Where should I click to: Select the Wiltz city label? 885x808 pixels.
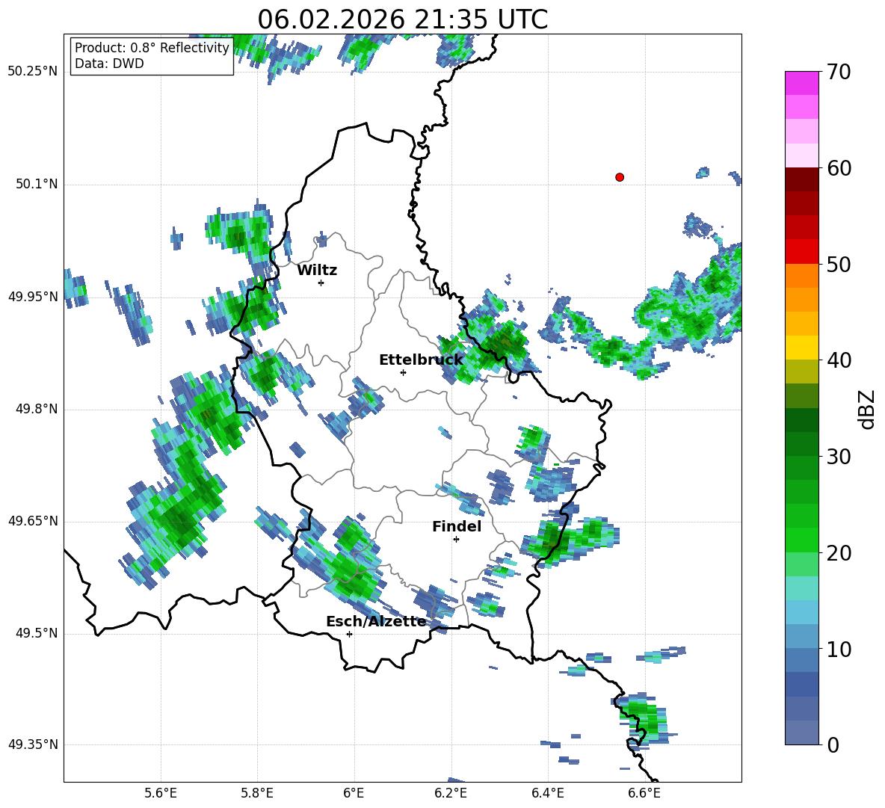(317, 271)
